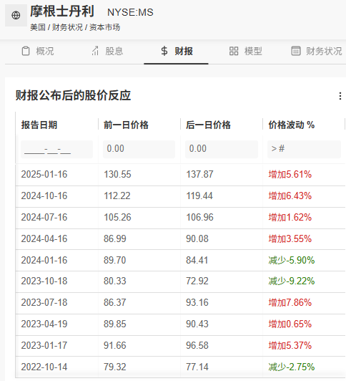Click the clipboard icon of 概况 tab

pyautogui.click(x=26, y=52)
